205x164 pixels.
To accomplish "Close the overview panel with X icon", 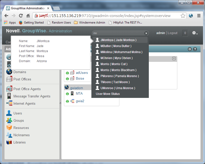I will point(174,59).
